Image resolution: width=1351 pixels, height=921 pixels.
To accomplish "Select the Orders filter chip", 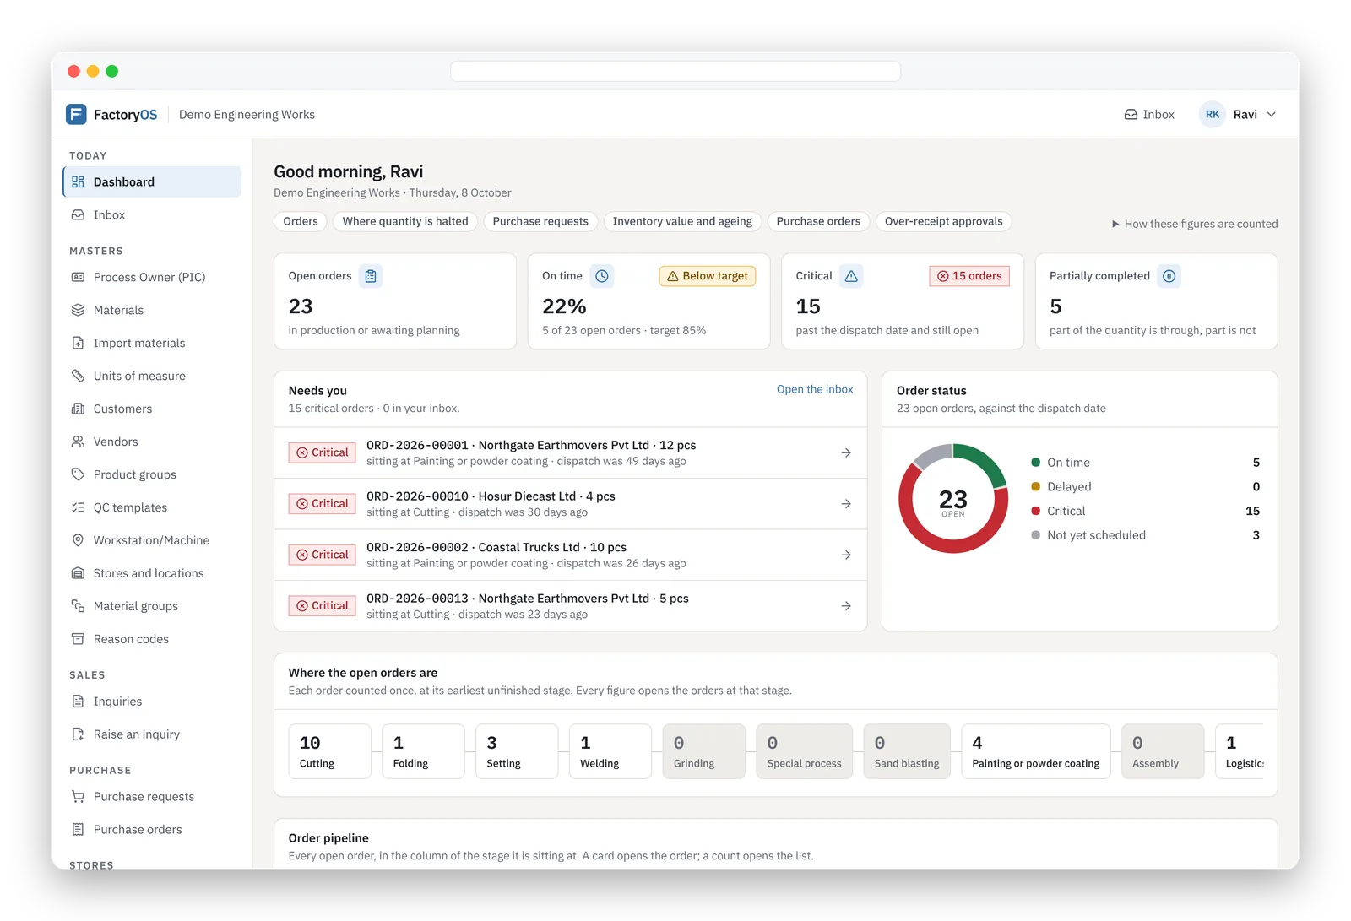I will pos(301,221).
